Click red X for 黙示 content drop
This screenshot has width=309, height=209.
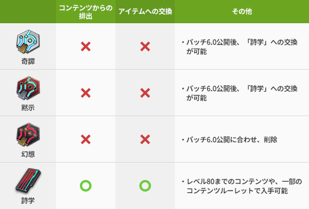tap(86, 93)
